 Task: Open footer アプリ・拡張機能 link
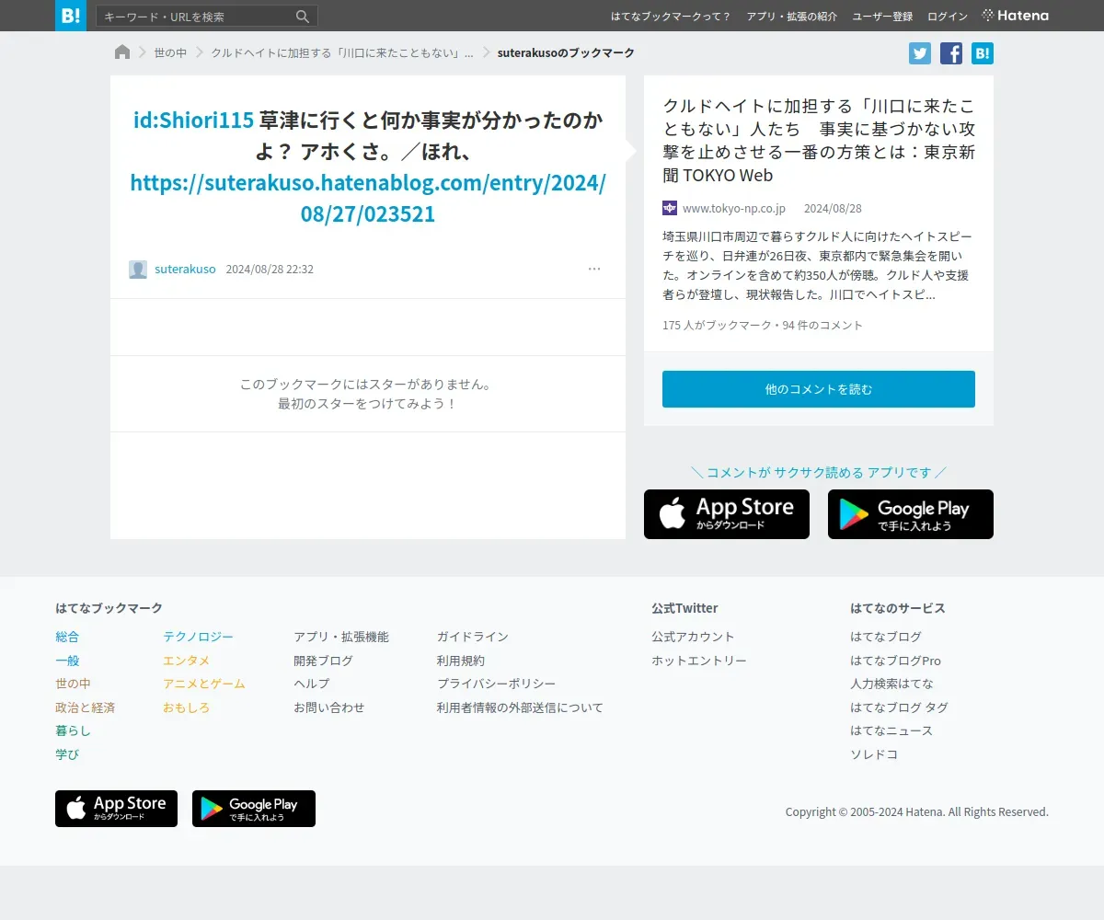[x=341, y=637]
